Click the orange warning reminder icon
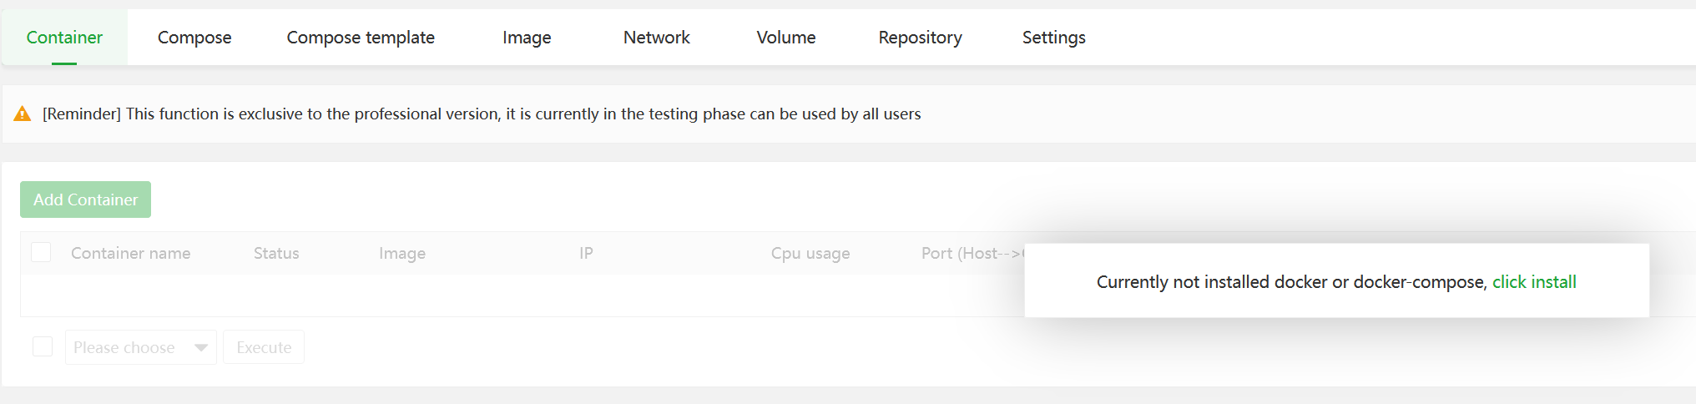Viewport: 1696px width, 404px height. click(23, 114)
